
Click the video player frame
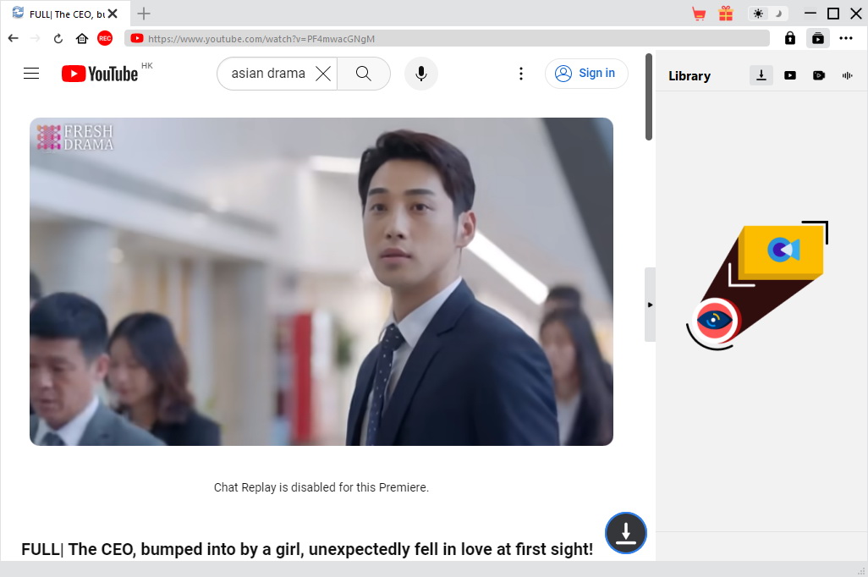point(321,281)
